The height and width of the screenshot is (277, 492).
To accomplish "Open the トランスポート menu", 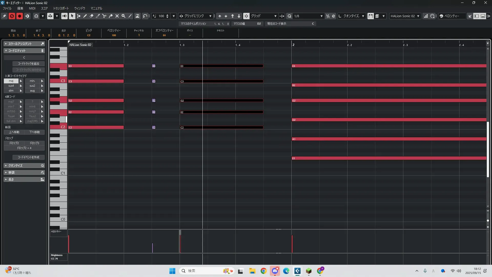I will click(61, 8).
